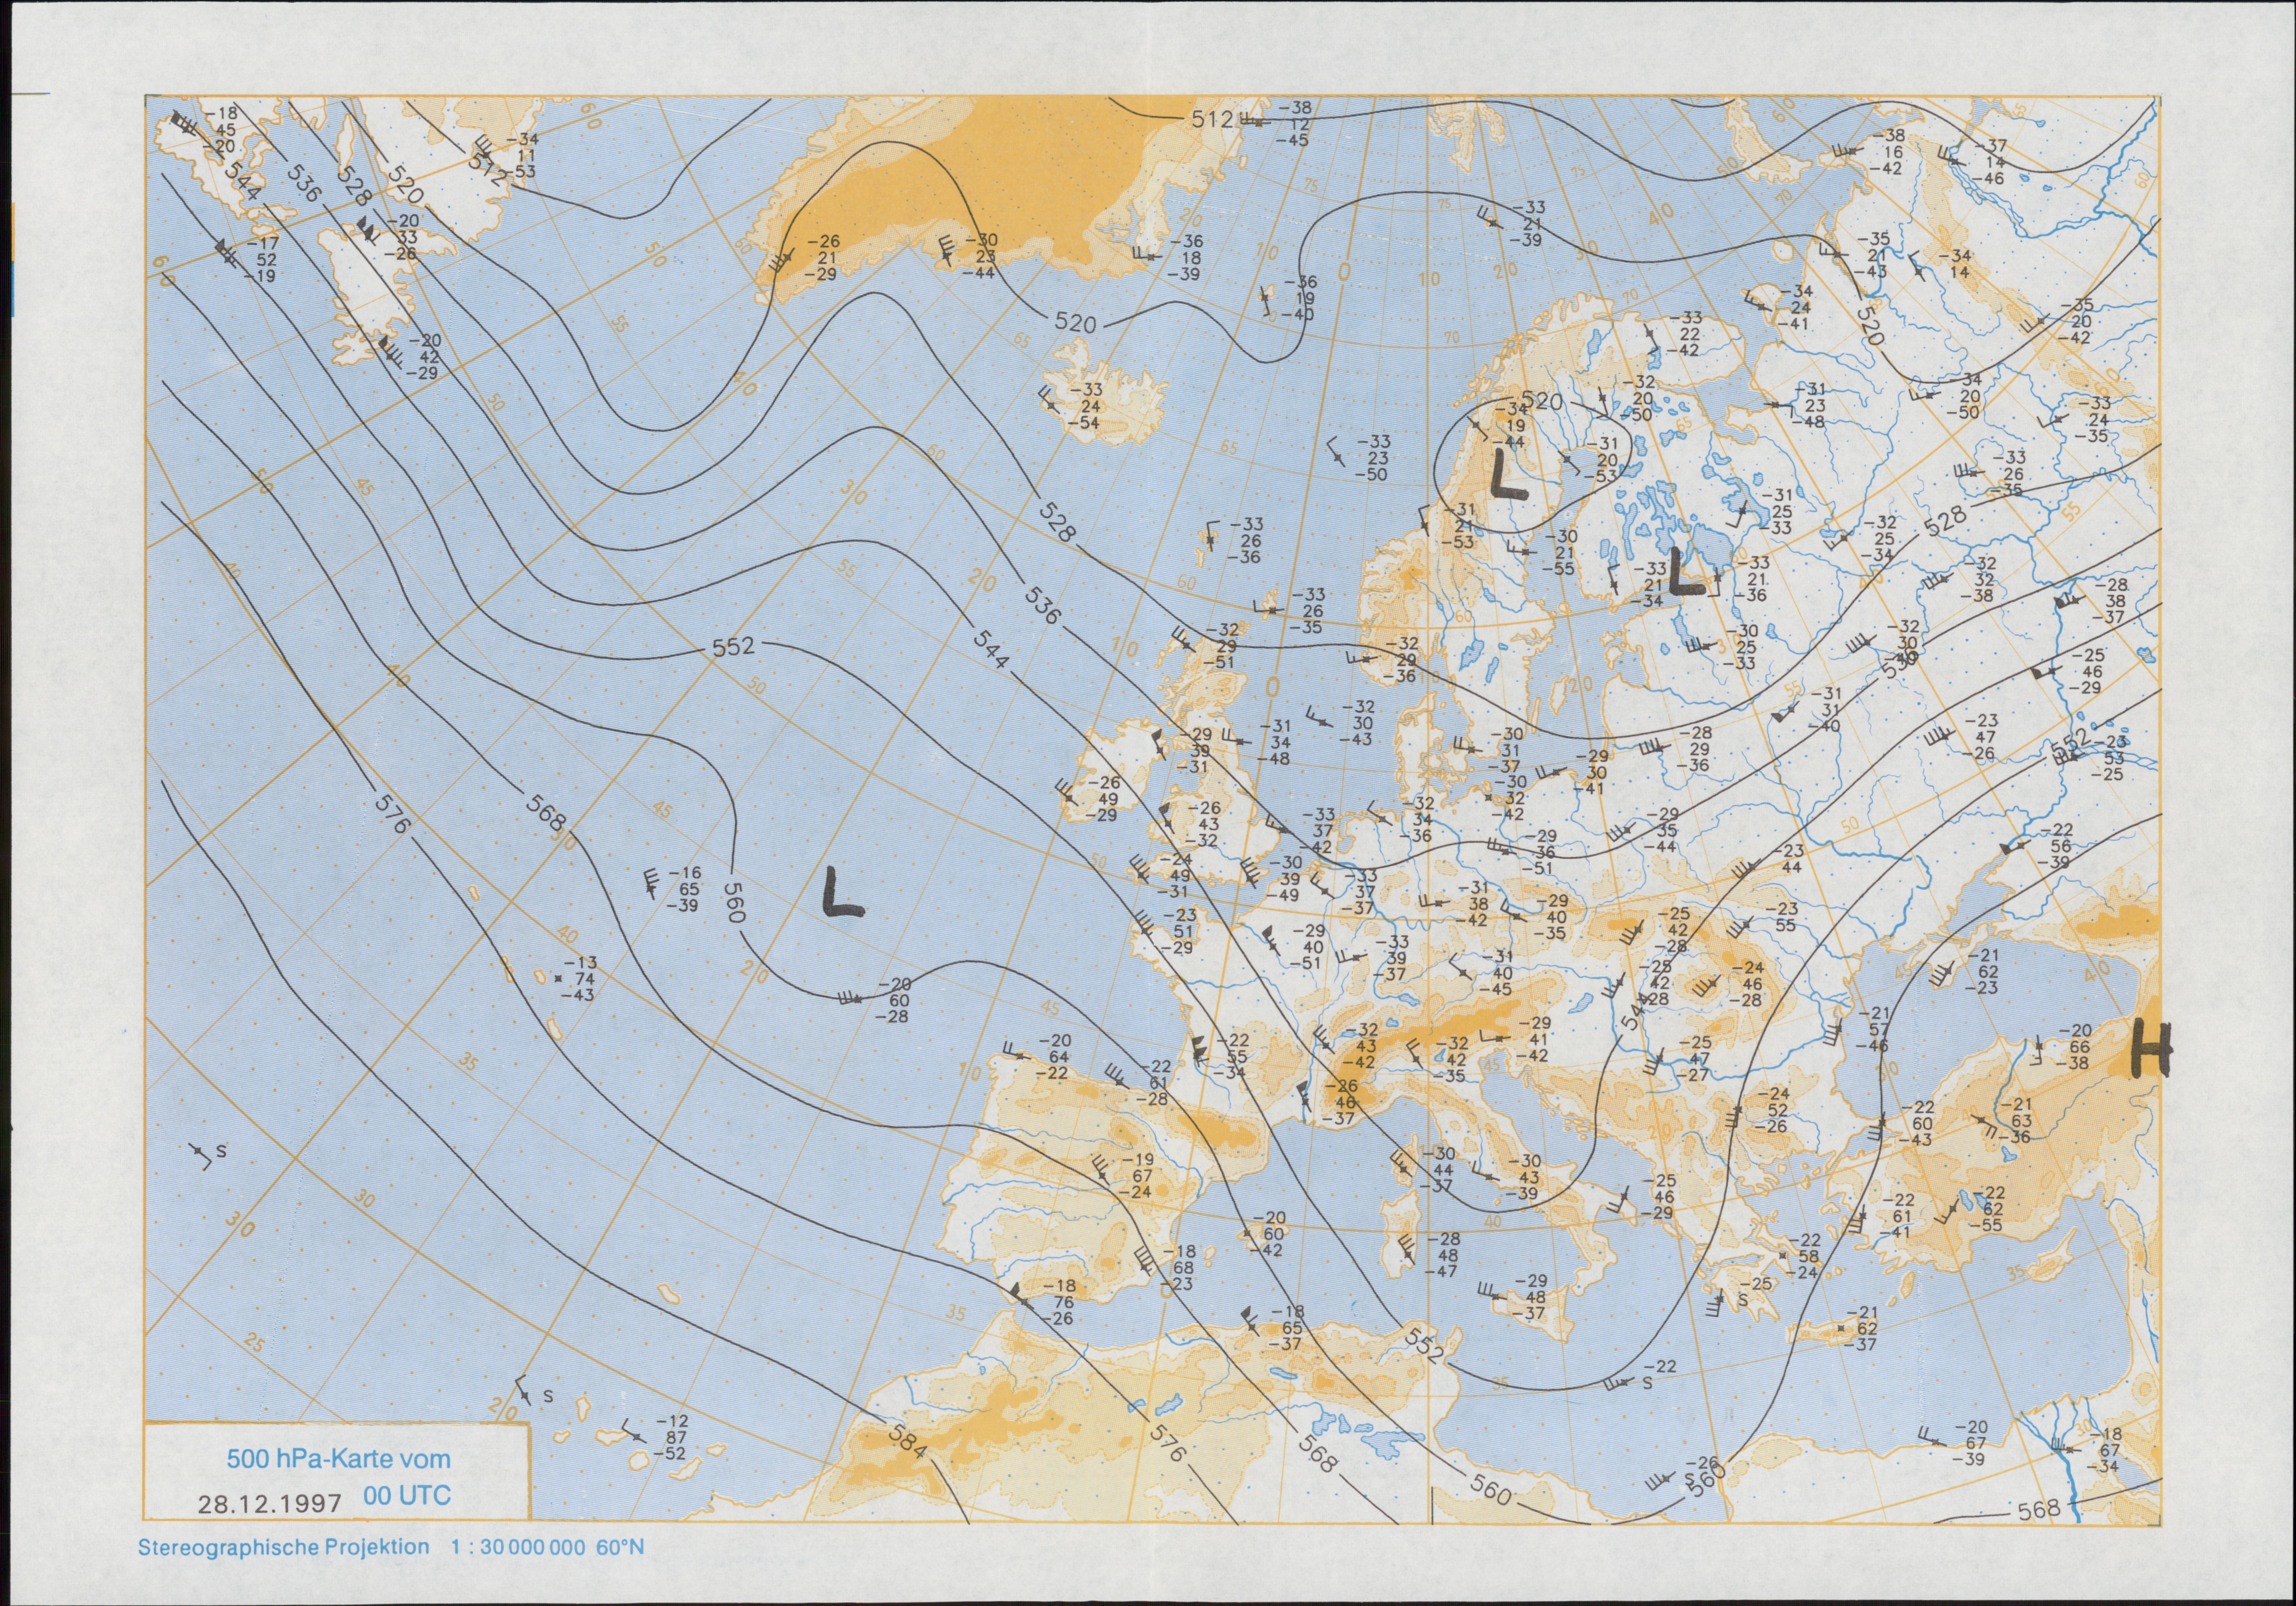The image size is (2296, 1606).
Task: Click the 512 contour label at top center
Action: point(1211,119)
